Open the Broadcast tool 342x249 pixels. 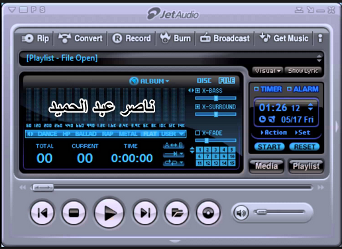[x=225, y=38]
